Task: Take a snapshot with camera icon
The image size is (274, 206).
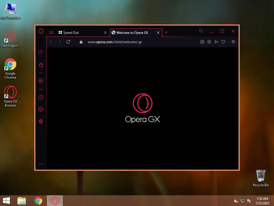Action: [x=202, y=42]
